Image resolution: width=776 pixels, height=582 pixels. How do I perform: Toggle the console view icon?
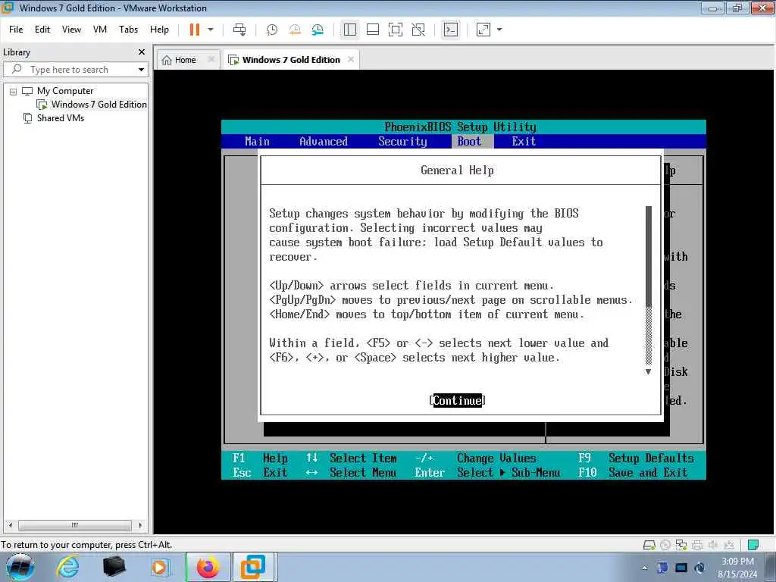450,30
